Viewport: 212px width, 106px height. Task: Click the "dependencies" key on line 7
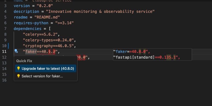pyautogui.click(x=28, y=29)
